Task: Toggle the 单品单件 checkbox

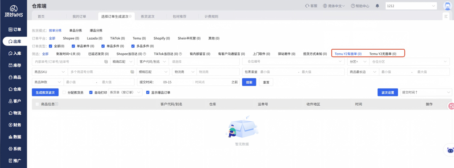Action: (74, 46)
